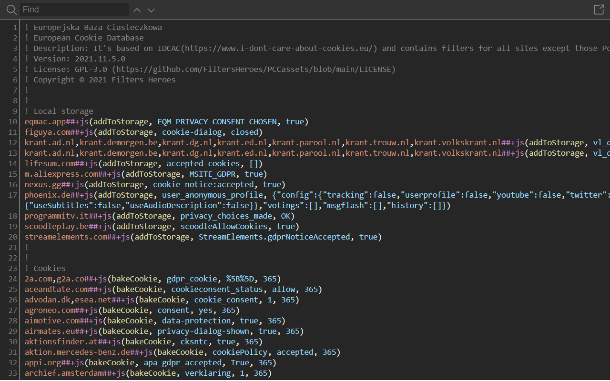Open the filter list in new window icon
The height and width of the screenshot is (381, 610).
coord(599,10)
